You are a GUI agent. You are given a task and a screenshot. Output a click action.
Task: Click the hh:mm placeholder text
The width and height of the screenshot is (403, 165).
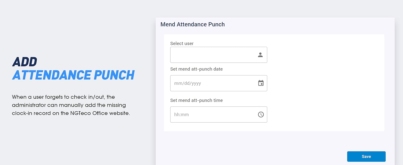click(181, 115)
